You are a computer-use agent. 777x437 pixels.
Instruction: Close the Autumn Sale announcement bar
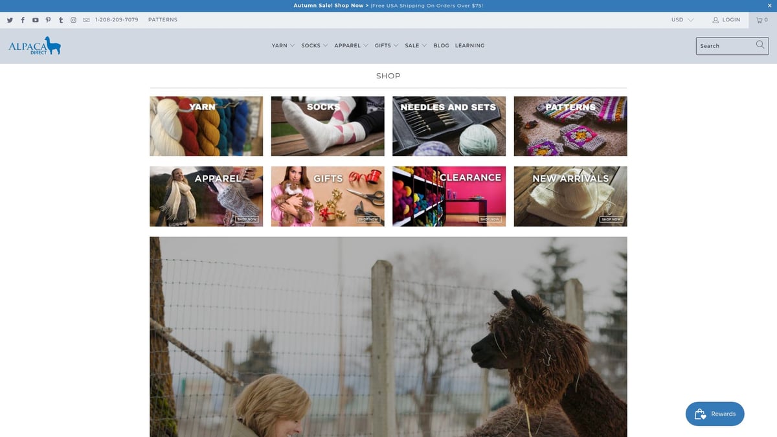pyautogui.click(x=769, y=5)
